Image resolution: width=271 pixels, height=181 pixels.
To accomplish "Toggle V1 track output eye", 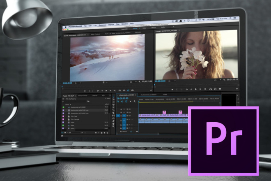I will point(130,116).
